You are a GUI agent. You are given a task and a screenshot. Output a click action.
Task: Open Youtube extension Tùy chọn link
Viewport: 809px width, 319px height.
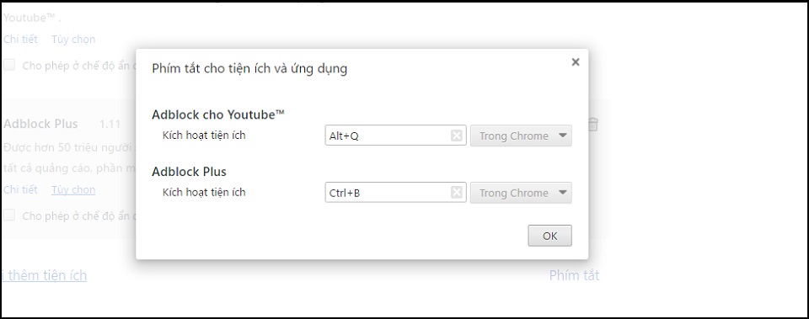(73, 40)
